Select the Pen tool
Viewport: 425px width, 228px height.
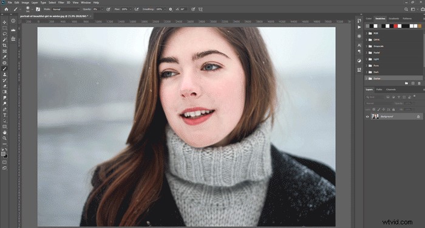pyautogui.click(x=5, y=109)
